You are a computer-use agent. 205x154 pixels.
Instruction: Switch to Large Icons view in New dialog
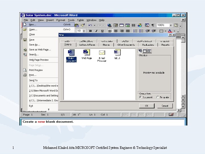(x=140, y=51)
